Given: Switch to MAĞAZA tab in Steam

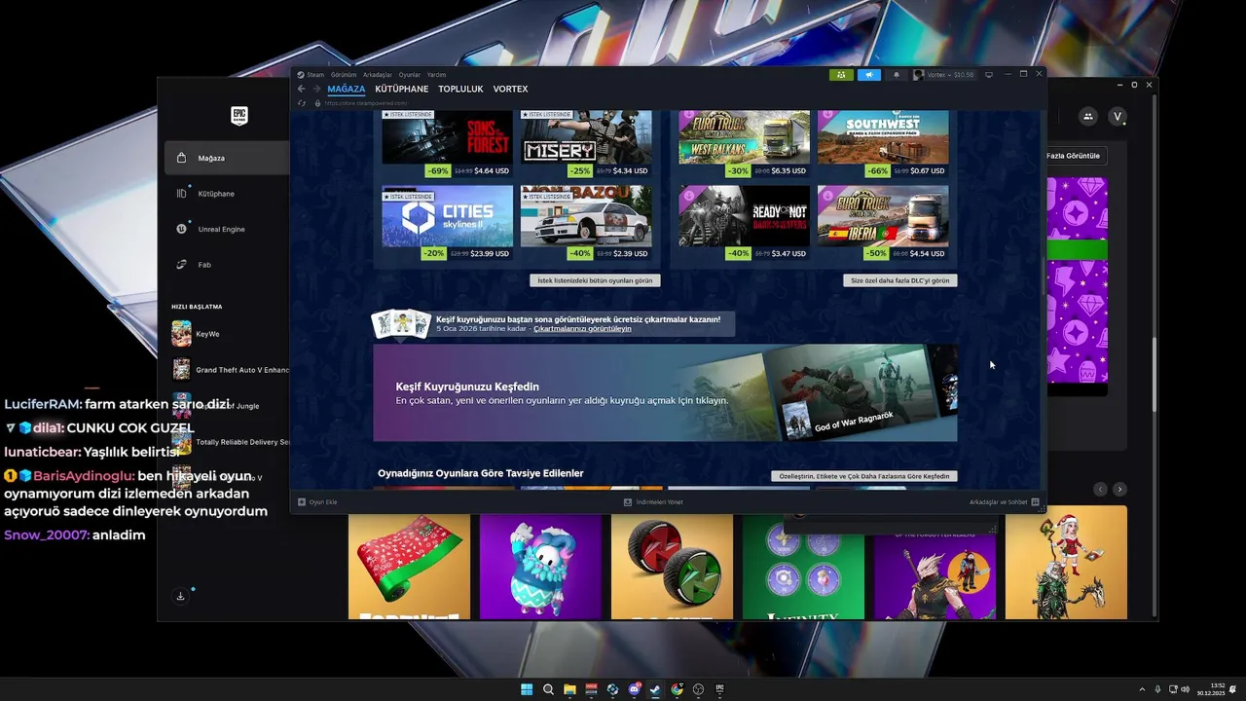Looking at the screenshot, I should [347, 89].
